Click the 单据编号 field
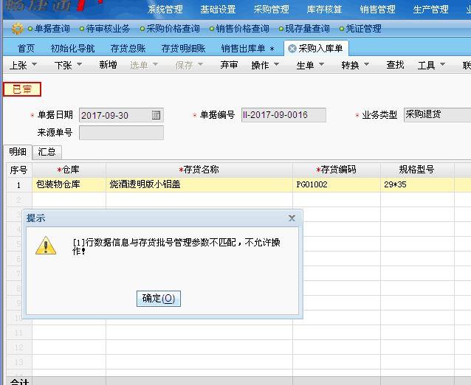The image size is (471, 385). (x=283, y=115)
